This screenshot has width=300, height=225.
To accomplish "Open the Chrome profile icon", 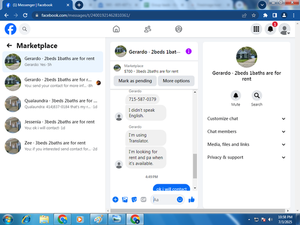I will 284,16.
